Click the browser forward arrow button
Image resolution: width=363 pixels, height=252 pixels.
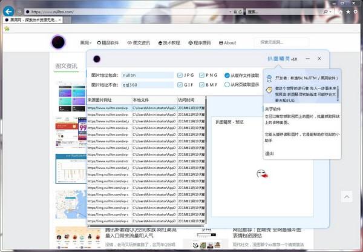point(19,12)
